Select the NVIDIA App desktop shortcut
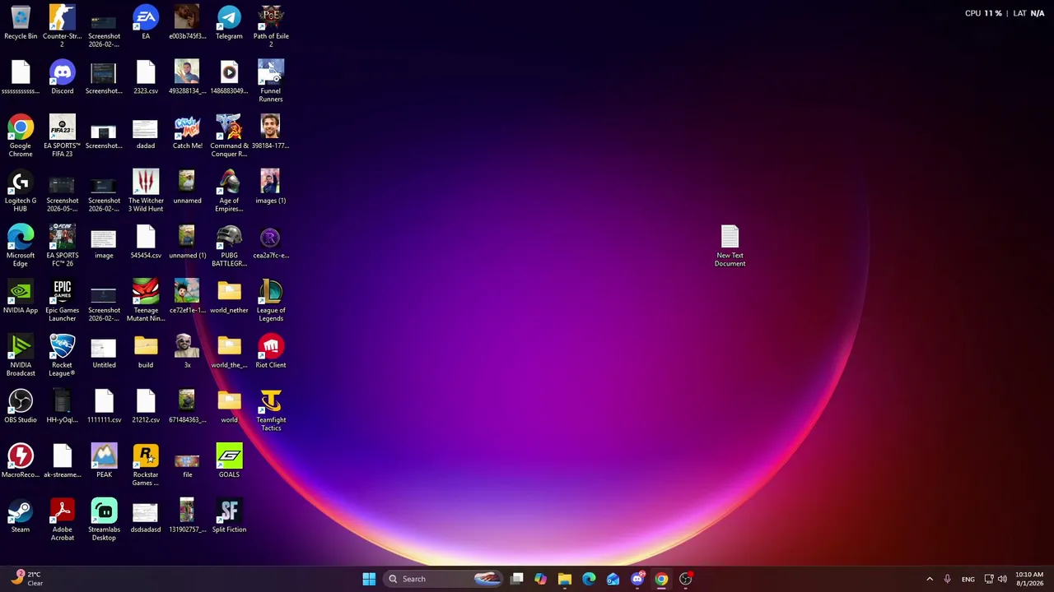The width and height of the screenshot is (1054, 592). [21, 298]
